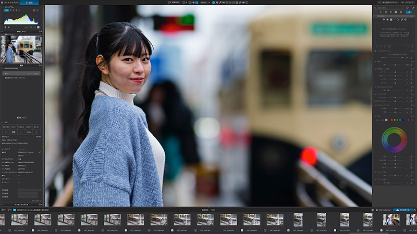Open the プリセット button
This screenshot has height=234, width=417.
407,2
